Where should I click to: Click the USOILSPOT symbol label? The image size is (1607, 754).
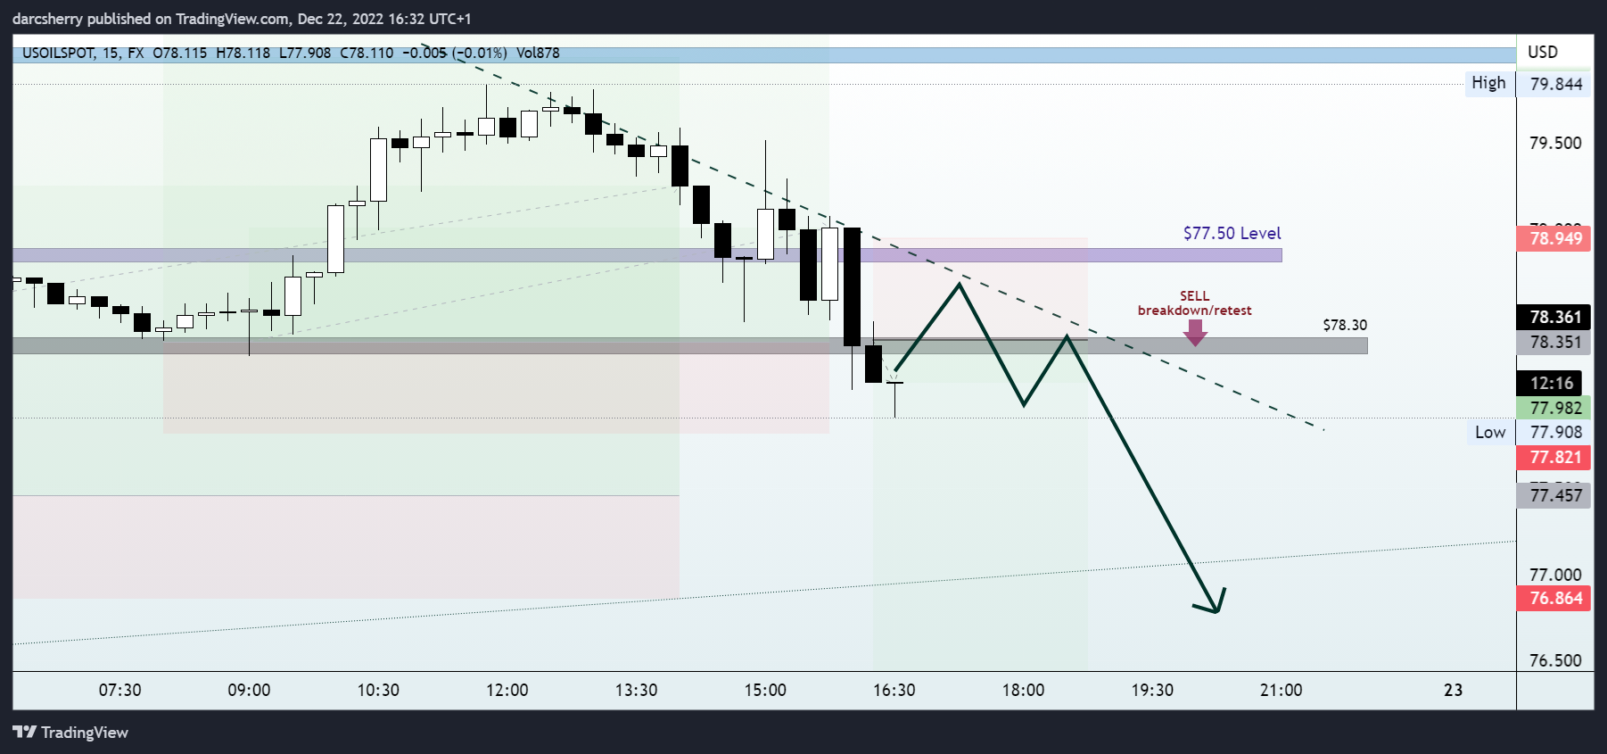pos(58,53)
